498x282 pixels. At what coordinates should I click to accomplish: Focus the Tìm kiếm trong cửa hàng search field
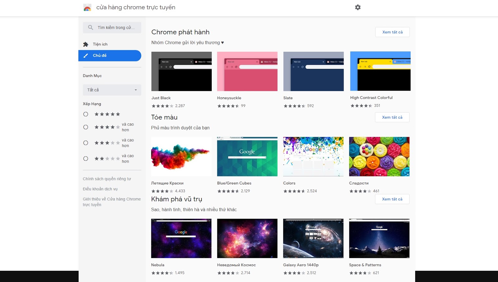[112, 27]
